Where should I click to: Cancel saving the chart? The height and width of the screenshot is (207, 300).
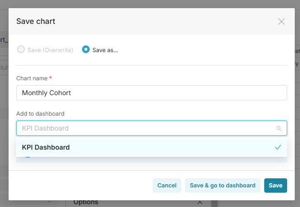167,185
